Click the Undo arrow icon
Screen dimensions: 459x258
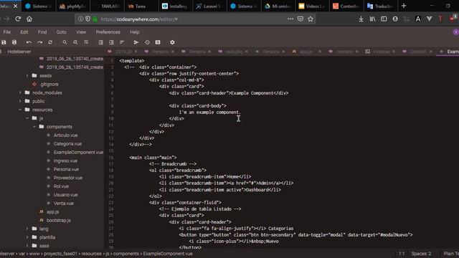pyautogui.click(x=29, y=42)
